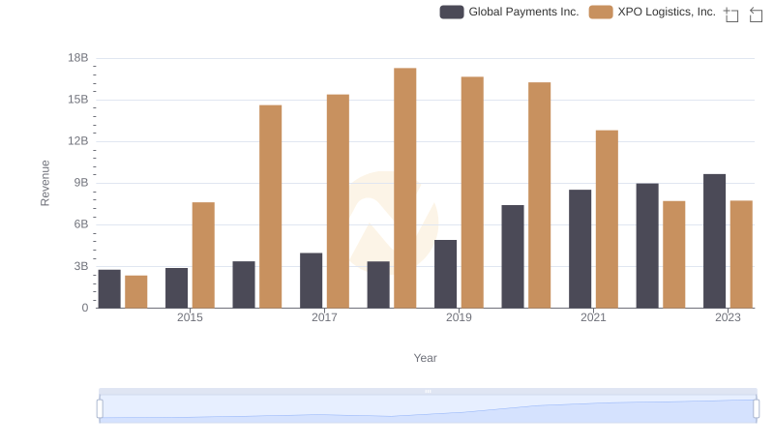The width and height of the screenshot is (774, 446).
Task: Click the Global Payments bar for 2021
Action: pyautogui.click(x=580, y=250)
